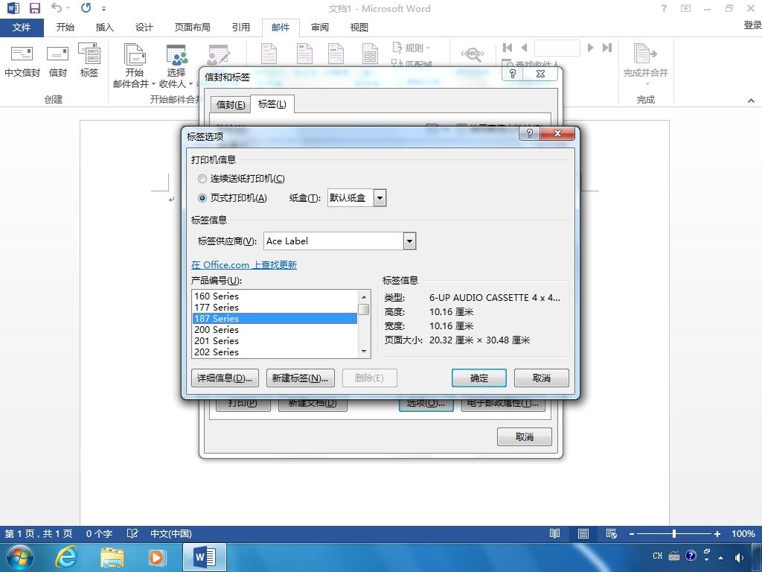The image size is (762, 572).
Task: Click the proofing status icon
Action: 132,533
